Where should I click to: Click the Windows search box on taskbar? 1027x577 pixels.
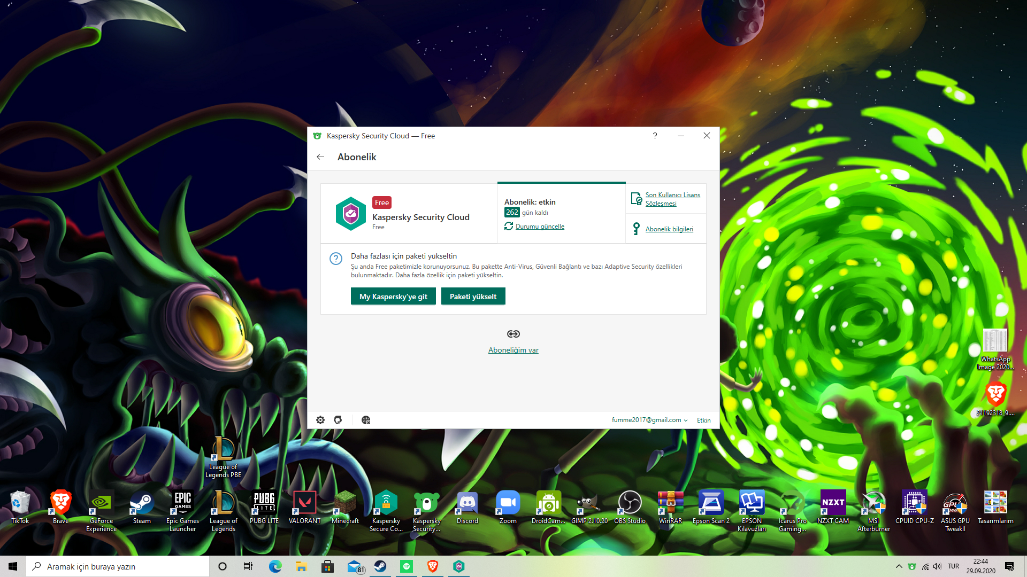[118, 566]
